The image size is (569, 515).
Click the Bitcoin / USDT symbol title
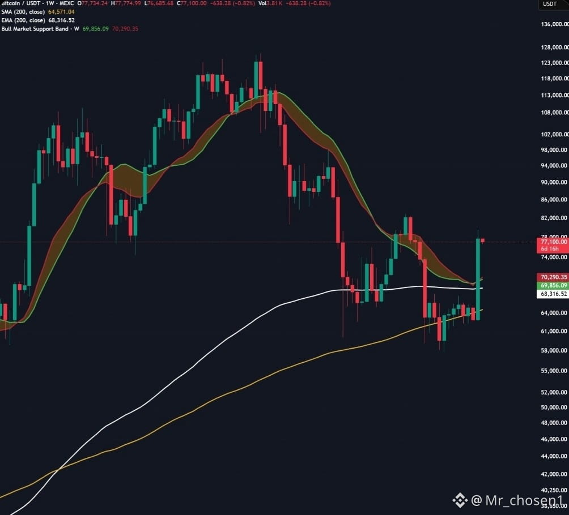[x=20, y=3]
